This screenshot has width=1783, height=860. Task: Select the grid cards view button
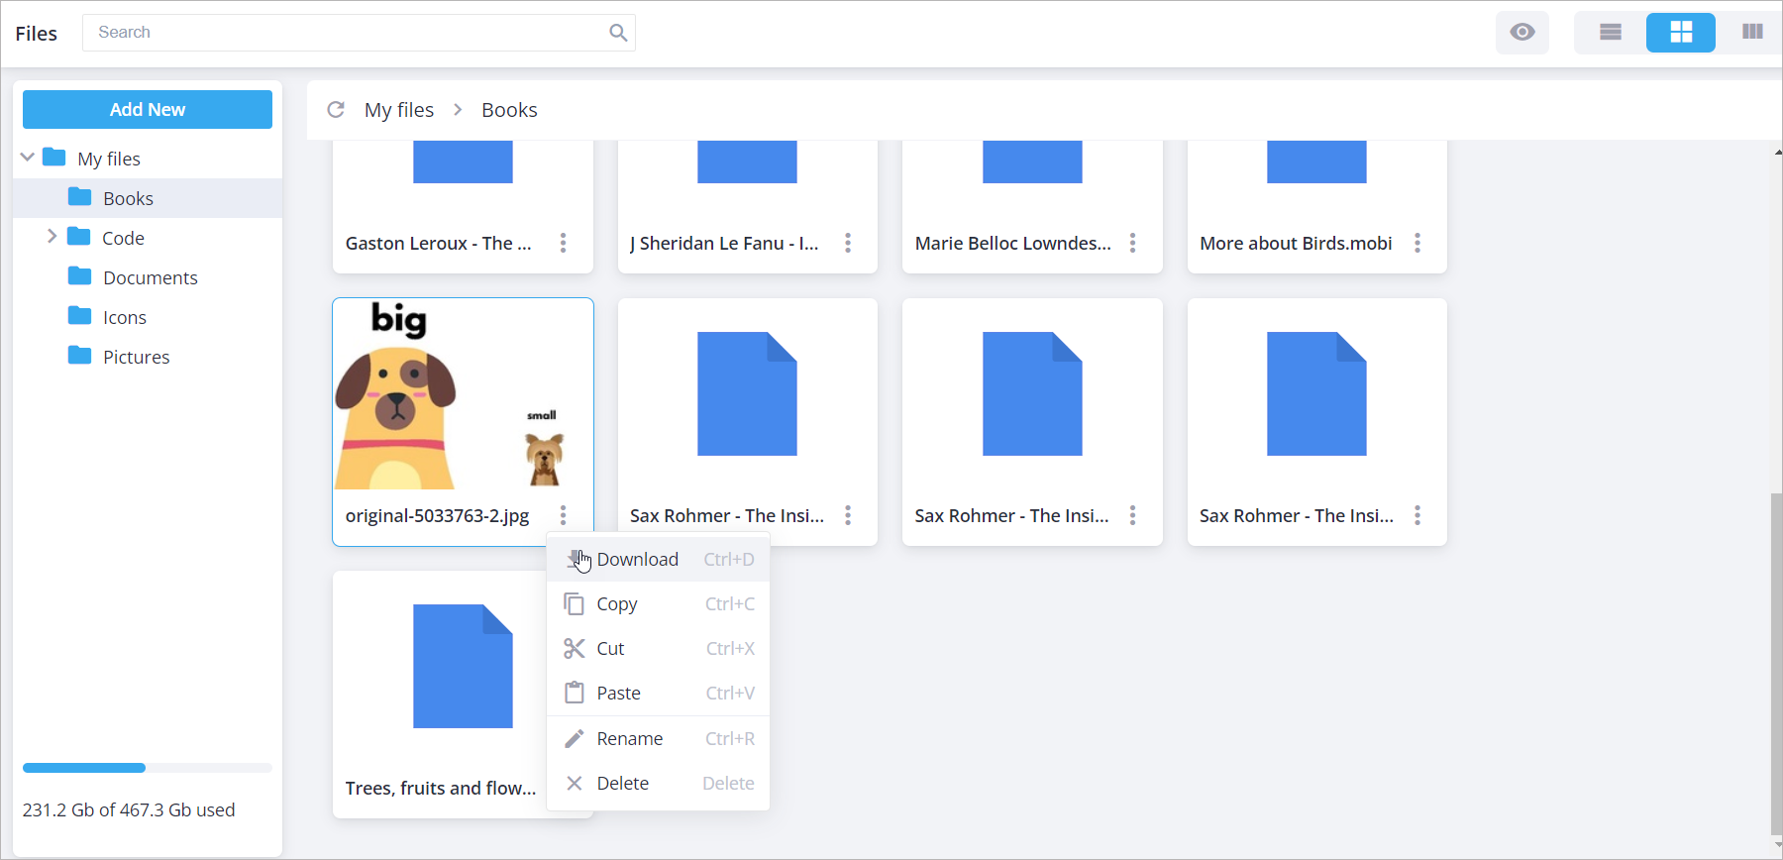coord(1681,33)
